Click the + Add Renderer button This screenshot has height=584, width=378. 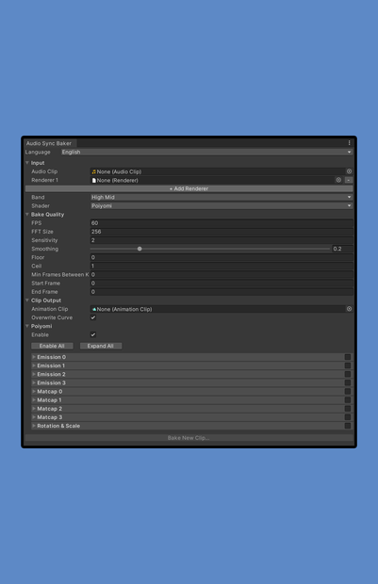point(189,188)
